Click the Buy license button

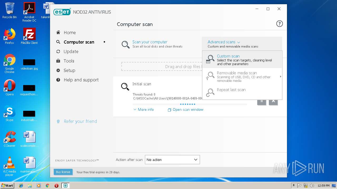[x=63, y=172]
